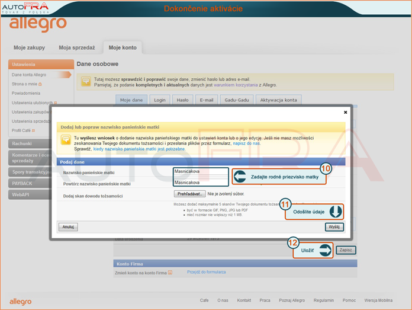The width and height of the screenshot is (412, 310).
Task: Select Strona o mnie in sidebar
Action: point(24,84)
